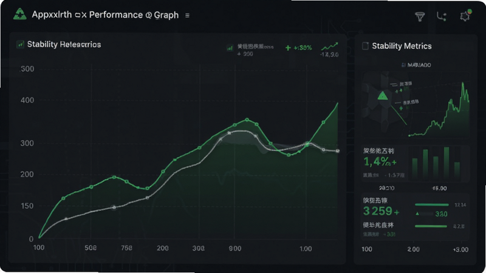Click the green line peak data point on main chart
Image resolution: width=486 pixels, height=273 pixels.
coord(247,120)
